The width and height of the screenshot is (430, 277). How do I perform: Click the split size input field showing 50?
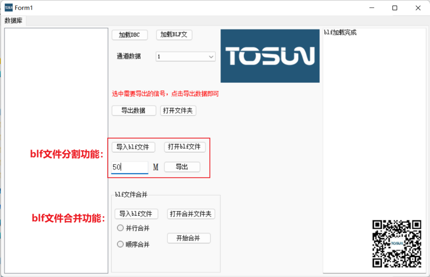click(x=129, y=167)
